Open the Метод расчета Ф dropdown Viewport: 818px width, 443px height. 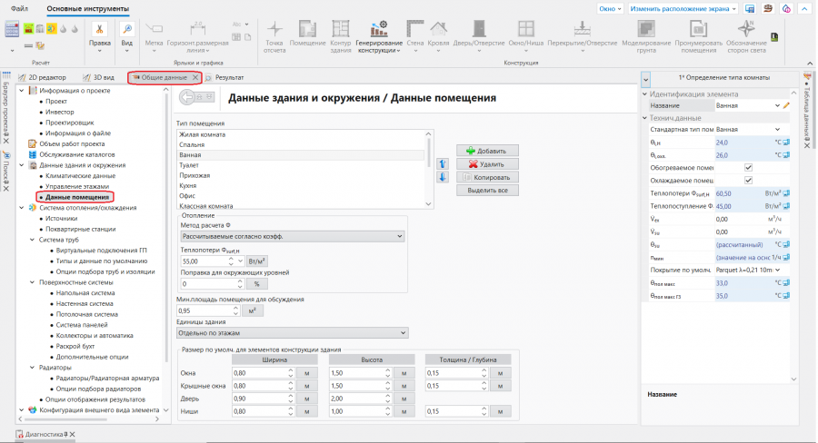290,236
